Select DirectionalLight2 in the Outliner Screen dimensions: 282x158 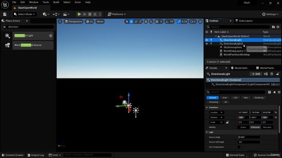233,44
